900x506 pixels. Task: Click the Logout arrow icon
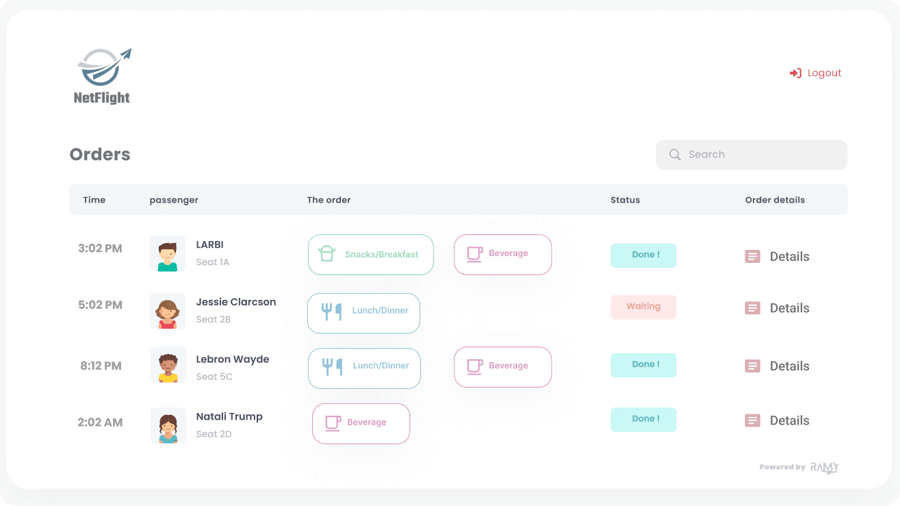point(795,73)
